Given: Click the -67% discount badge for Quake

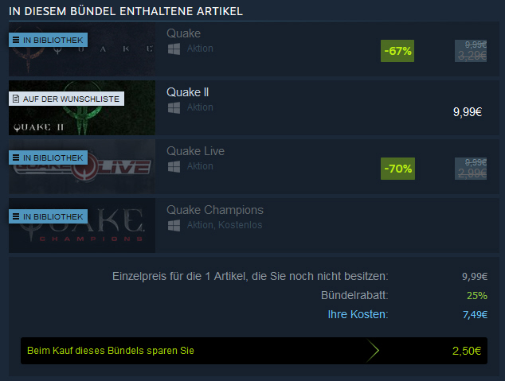Looking at the screenshot, I should [x=397, y=51].
